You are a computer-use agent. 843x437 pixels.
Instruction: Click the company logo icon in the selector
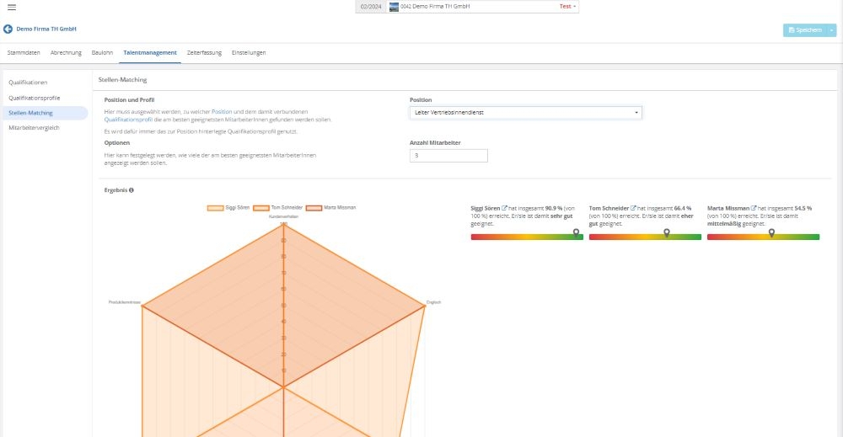click(394, 7)
